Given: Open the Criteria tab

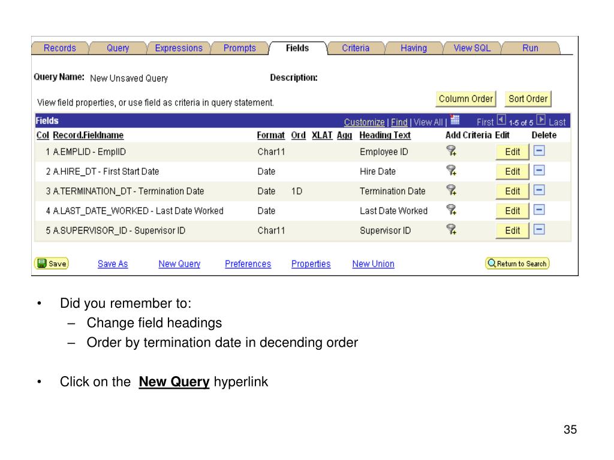Looking at the screenshot, I should click(x=356, y=48).
